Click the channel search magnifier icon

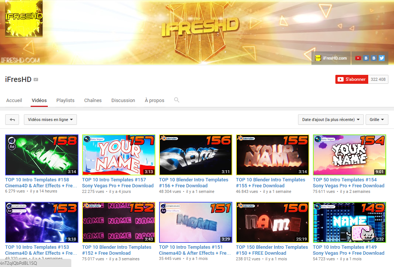point(177,100)
